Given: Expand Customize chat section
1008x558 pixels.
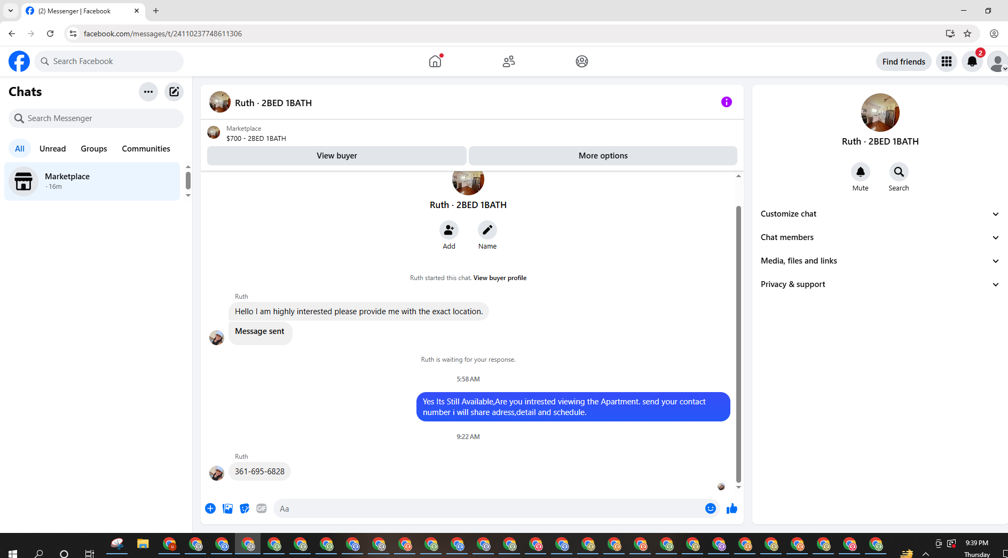Looking at the screenshot, I should (880, 214).
